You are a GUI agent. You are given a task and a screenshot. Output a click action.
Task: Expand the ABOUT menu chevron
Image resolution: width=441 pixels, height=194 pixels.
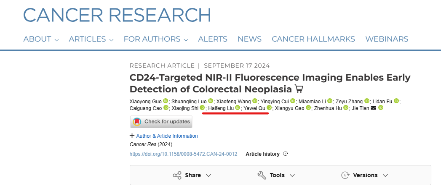point(56,40)
